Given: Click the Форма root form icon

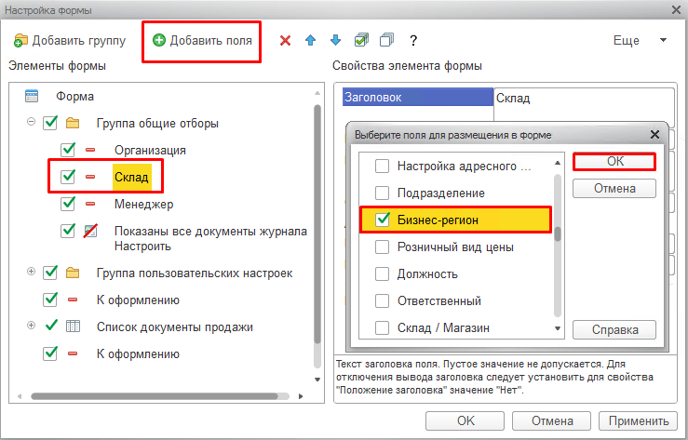Looking at the screenshot, I should click(x=32, y=96).
